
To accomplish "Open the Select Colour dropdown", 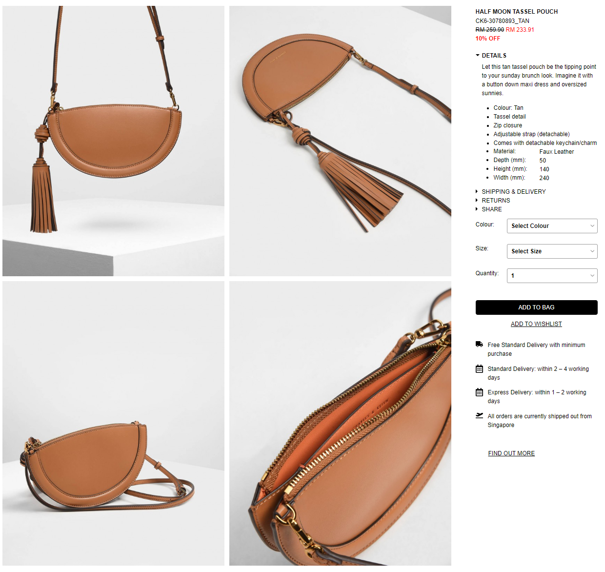I will click(x=552, y=226).
